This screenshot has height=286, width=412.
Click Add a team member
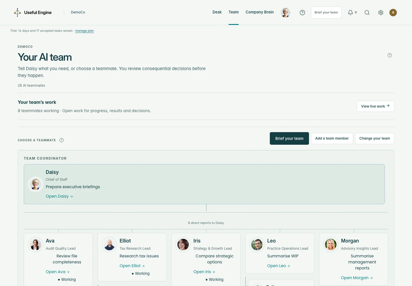[x=332, y=138]
